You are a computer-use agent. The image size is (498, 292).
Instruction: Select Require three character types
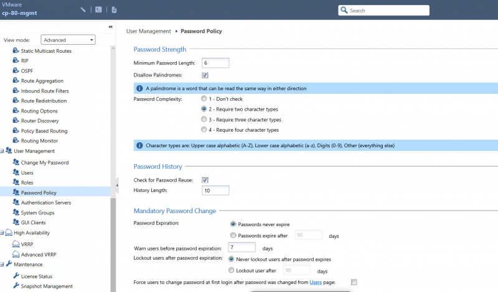[204, 119]
